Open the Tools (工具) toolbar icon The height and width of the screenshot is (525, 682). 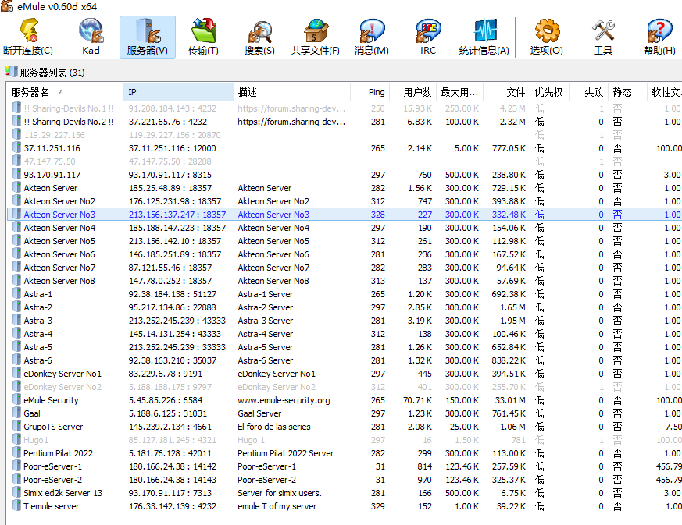click(603, 37)
